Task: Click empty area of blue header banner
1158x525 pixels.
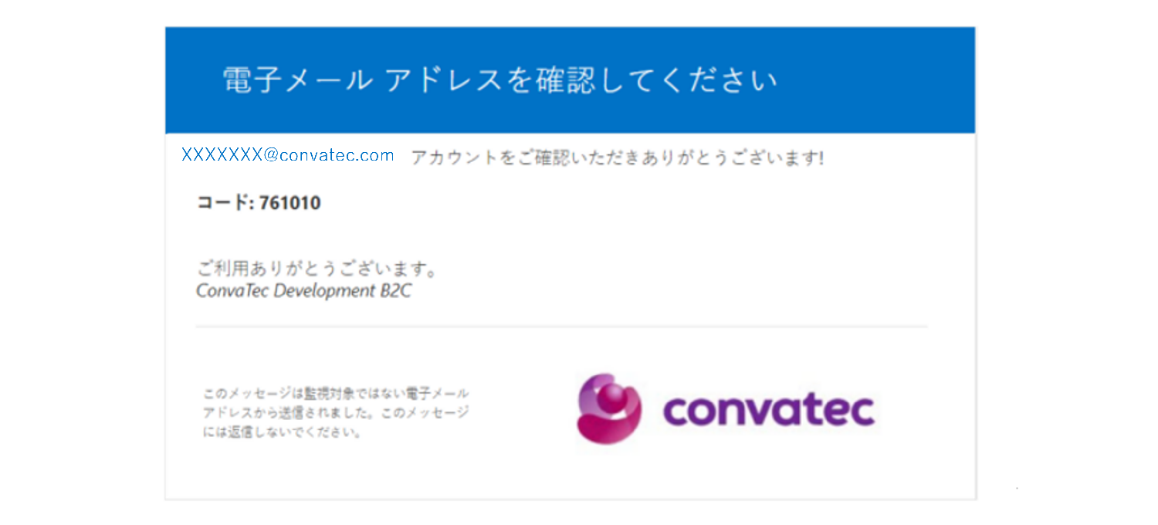Action: pos(872,80)
